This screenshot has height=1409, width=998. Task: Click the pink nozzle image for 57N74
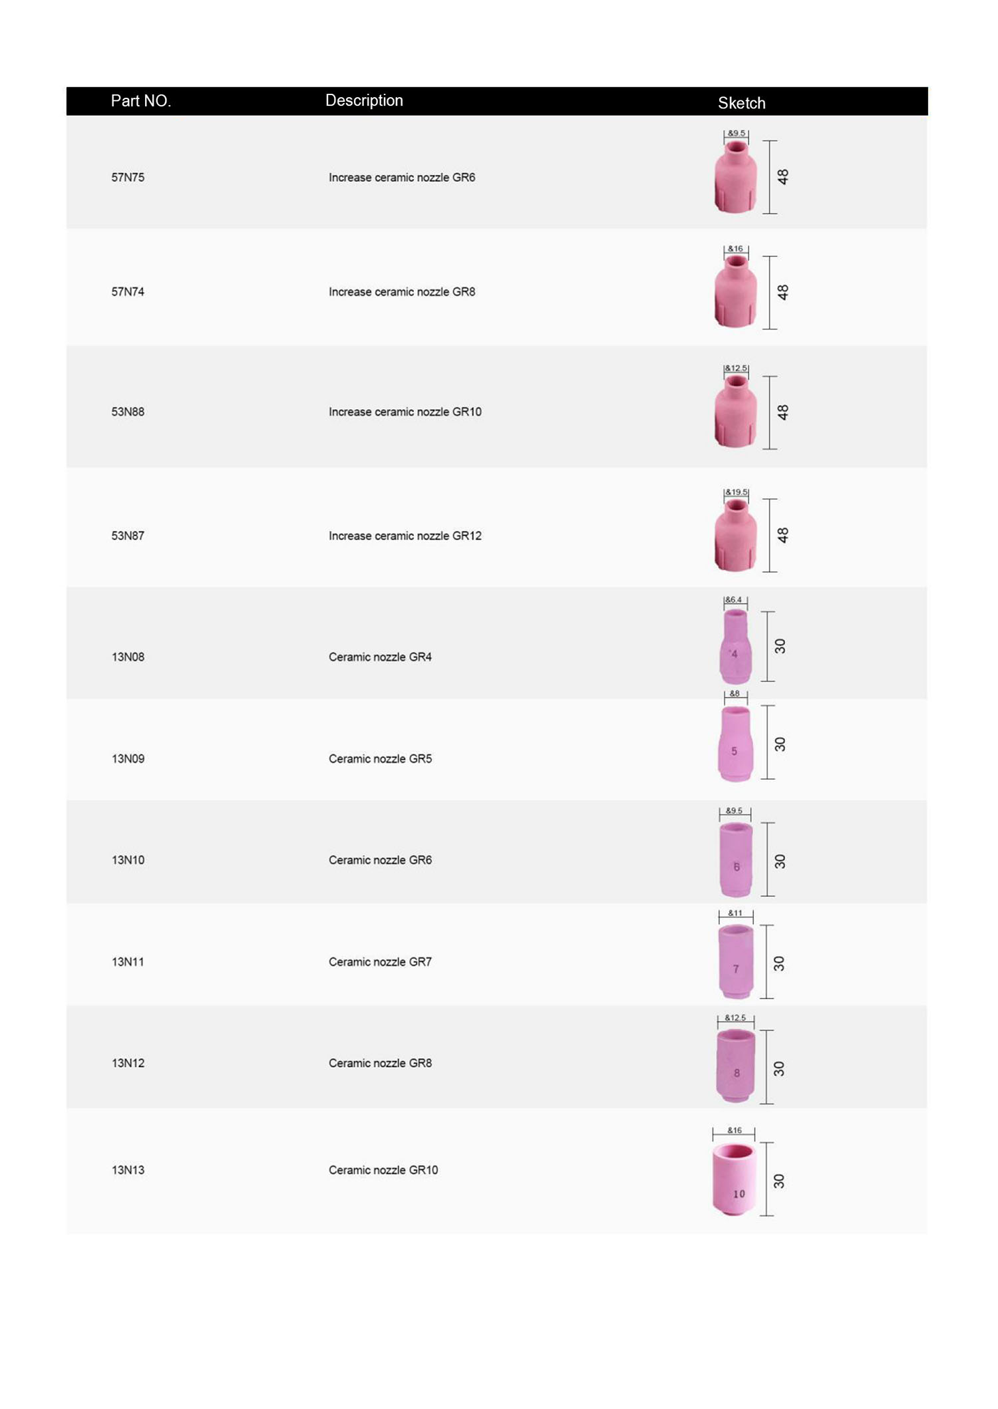(x=735, y=292)
